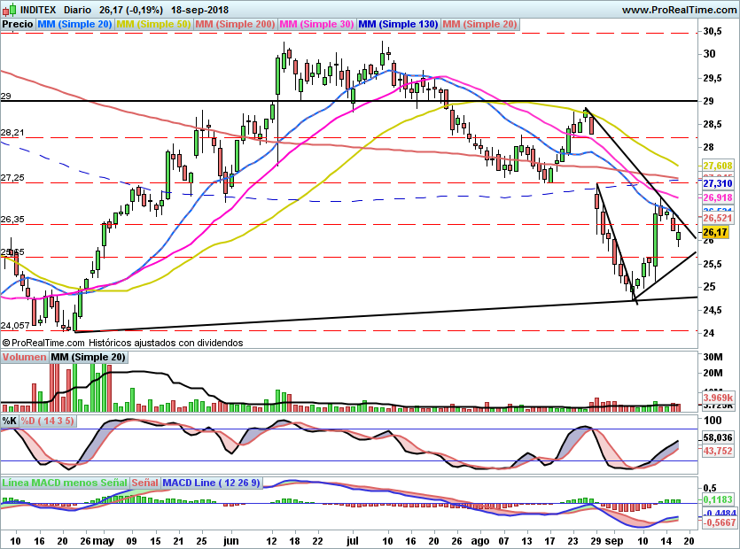Open the www.ProRealTime.com link
This screenshot has height=549, width=740.
coord(678,10)
